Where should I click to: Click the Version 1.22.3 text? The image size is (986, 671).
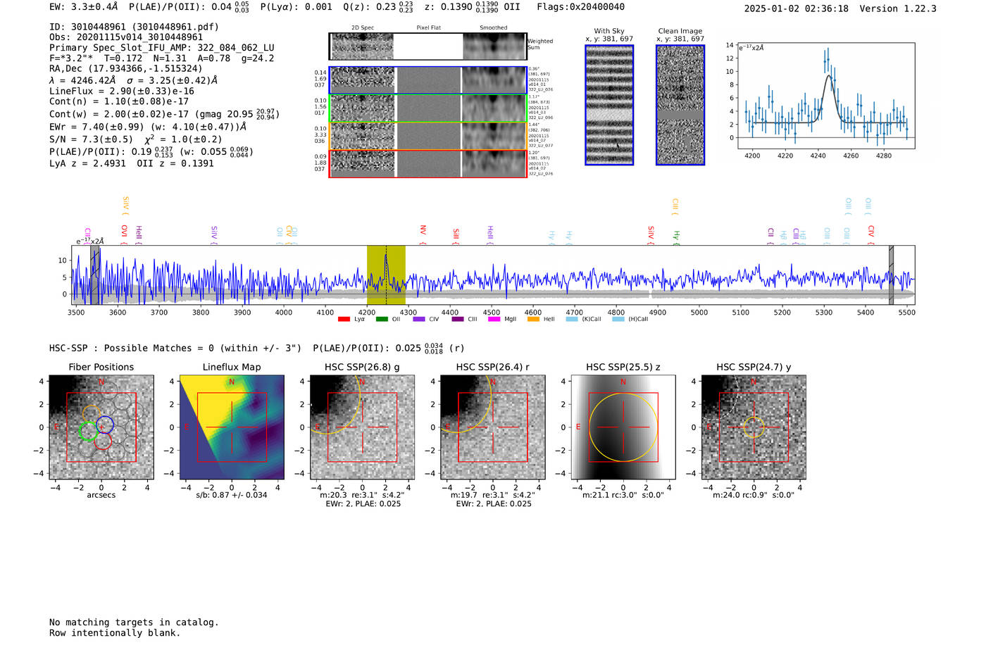pyautogui.click(x=899, y=8)
